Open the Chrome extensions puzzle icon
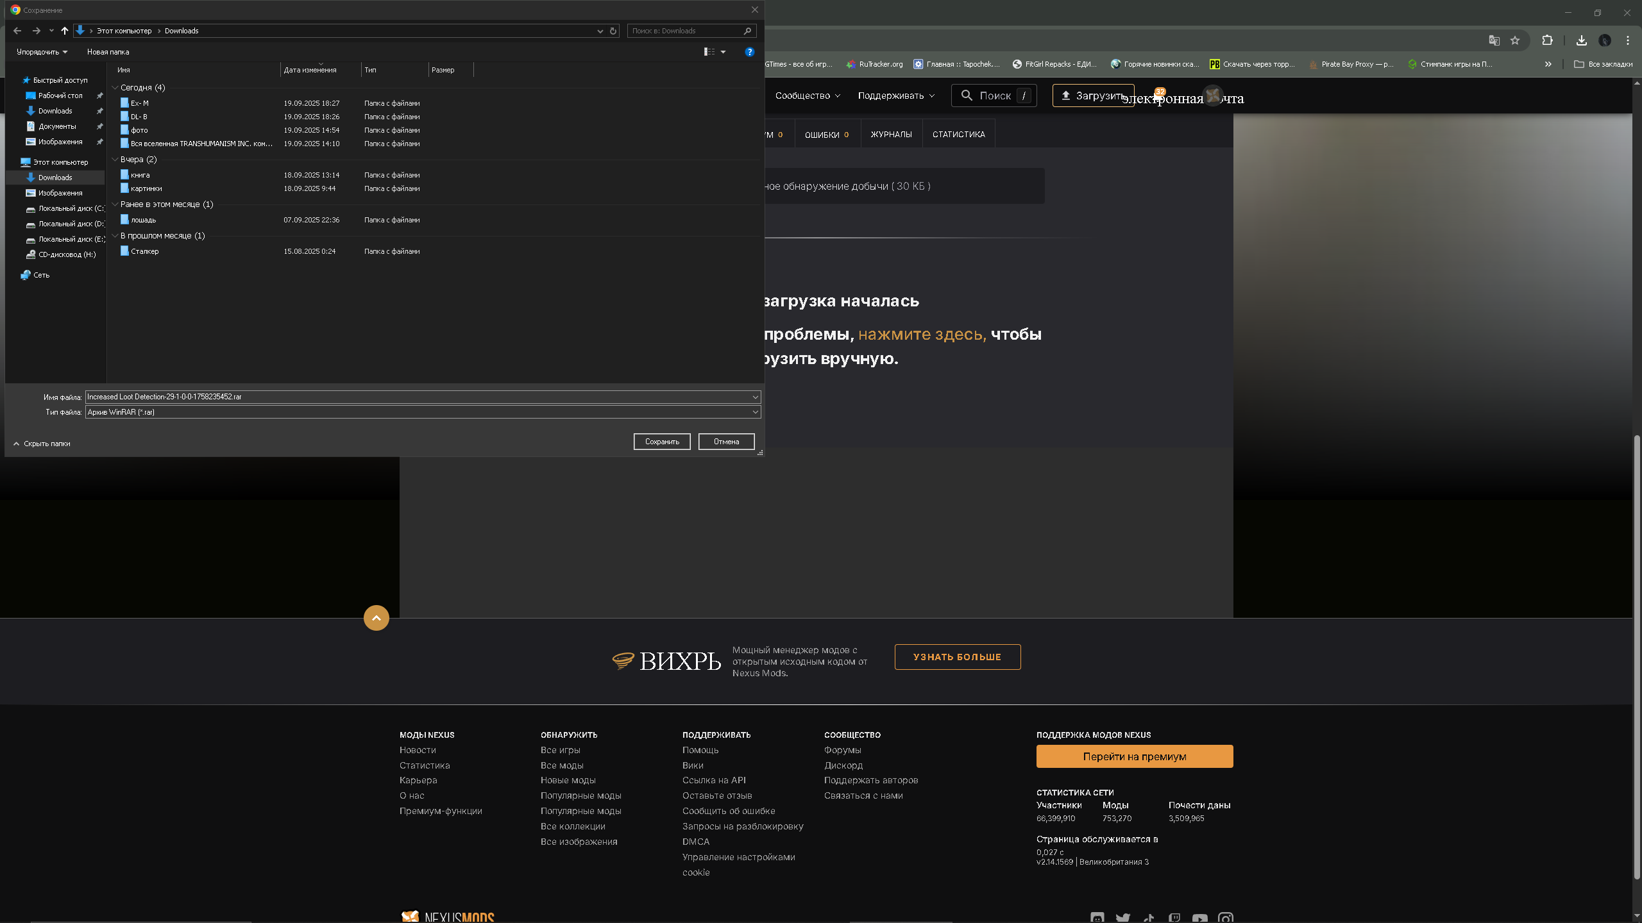The image size is (1642, 923). 1547,40
